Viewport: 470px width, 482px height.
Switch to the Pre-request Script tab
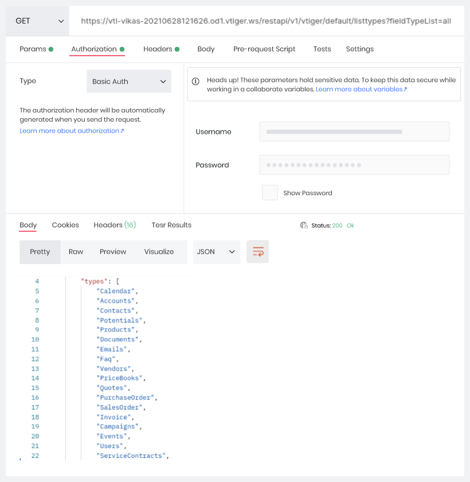[x=264, y=49]
